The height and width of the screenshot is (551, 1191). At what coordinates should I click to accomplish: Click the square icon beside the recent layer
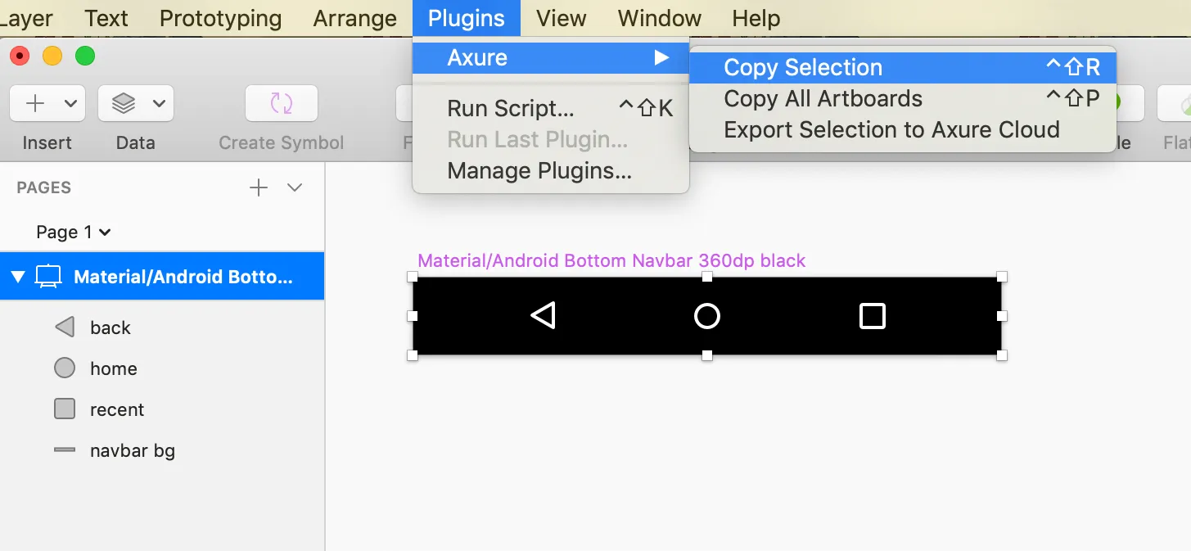64,409
